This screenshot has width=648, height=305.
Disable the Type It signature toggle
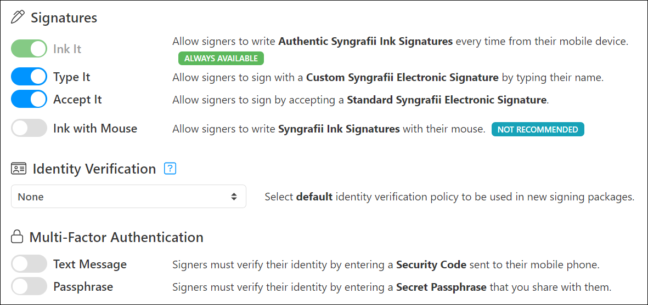(x=29, y=77)
